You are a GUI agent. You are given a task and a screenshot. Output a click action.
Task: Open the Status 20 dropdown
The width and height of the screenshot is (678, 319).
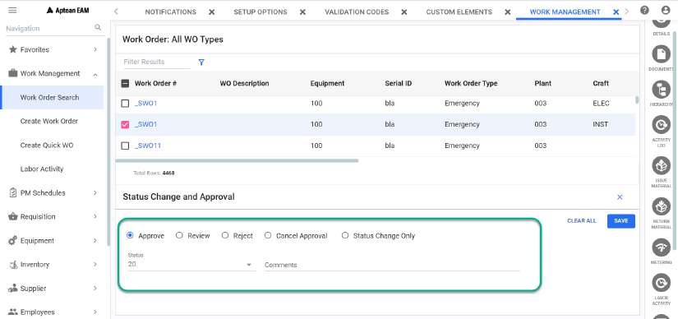(191, 264)
